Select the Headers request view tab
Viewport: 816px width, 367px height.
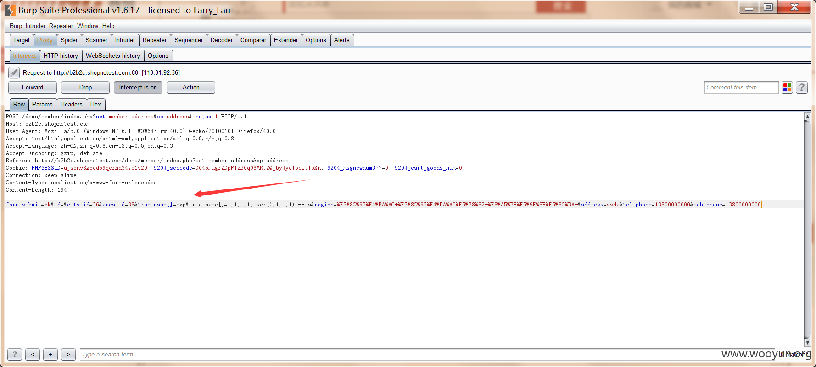point(72,104)
